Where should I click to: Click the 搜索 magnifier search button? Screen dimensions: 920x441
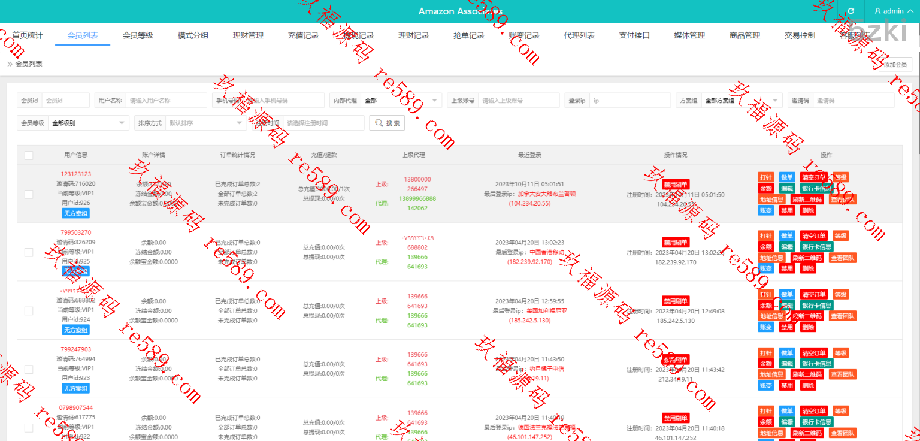coord(387,123)
